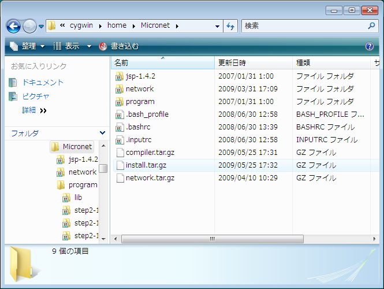Click the 表示 views button
This screenshot has height=289, width=384.
click(66, 46)
